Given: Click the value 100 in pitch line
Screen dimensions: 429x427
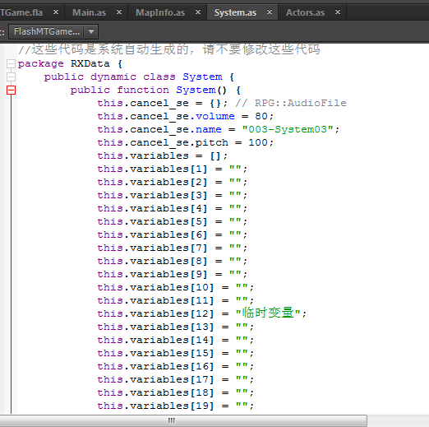Looking at the screenshot, I should pos(257,142).
